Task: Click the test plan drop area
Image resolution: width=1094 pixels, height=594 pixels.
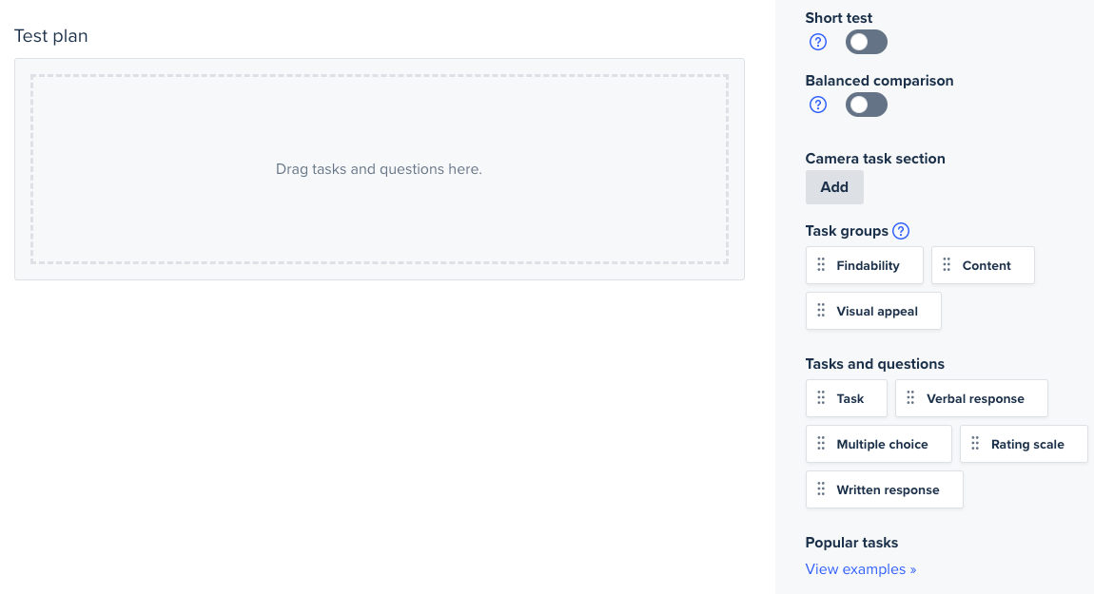Action: [x=380, y=169]
